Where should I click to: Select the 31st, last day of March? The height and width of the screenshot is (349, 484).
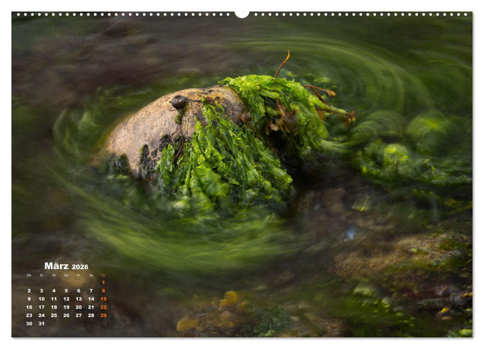point(42,324)
